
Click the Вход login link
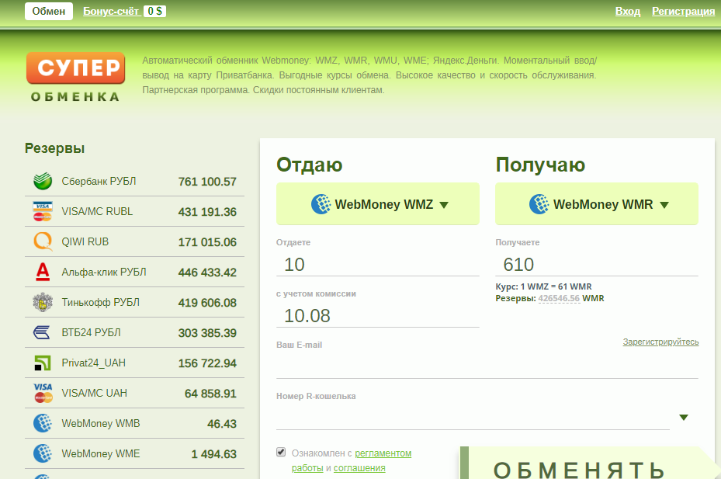pos(627,11)
